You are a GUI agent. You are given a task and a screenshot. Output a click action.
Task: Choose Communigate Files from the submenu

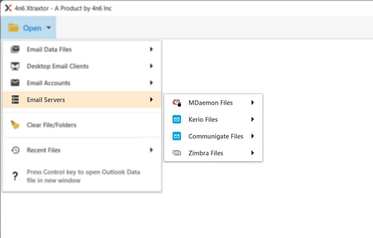pyautogui.click(x=216, y=136)
